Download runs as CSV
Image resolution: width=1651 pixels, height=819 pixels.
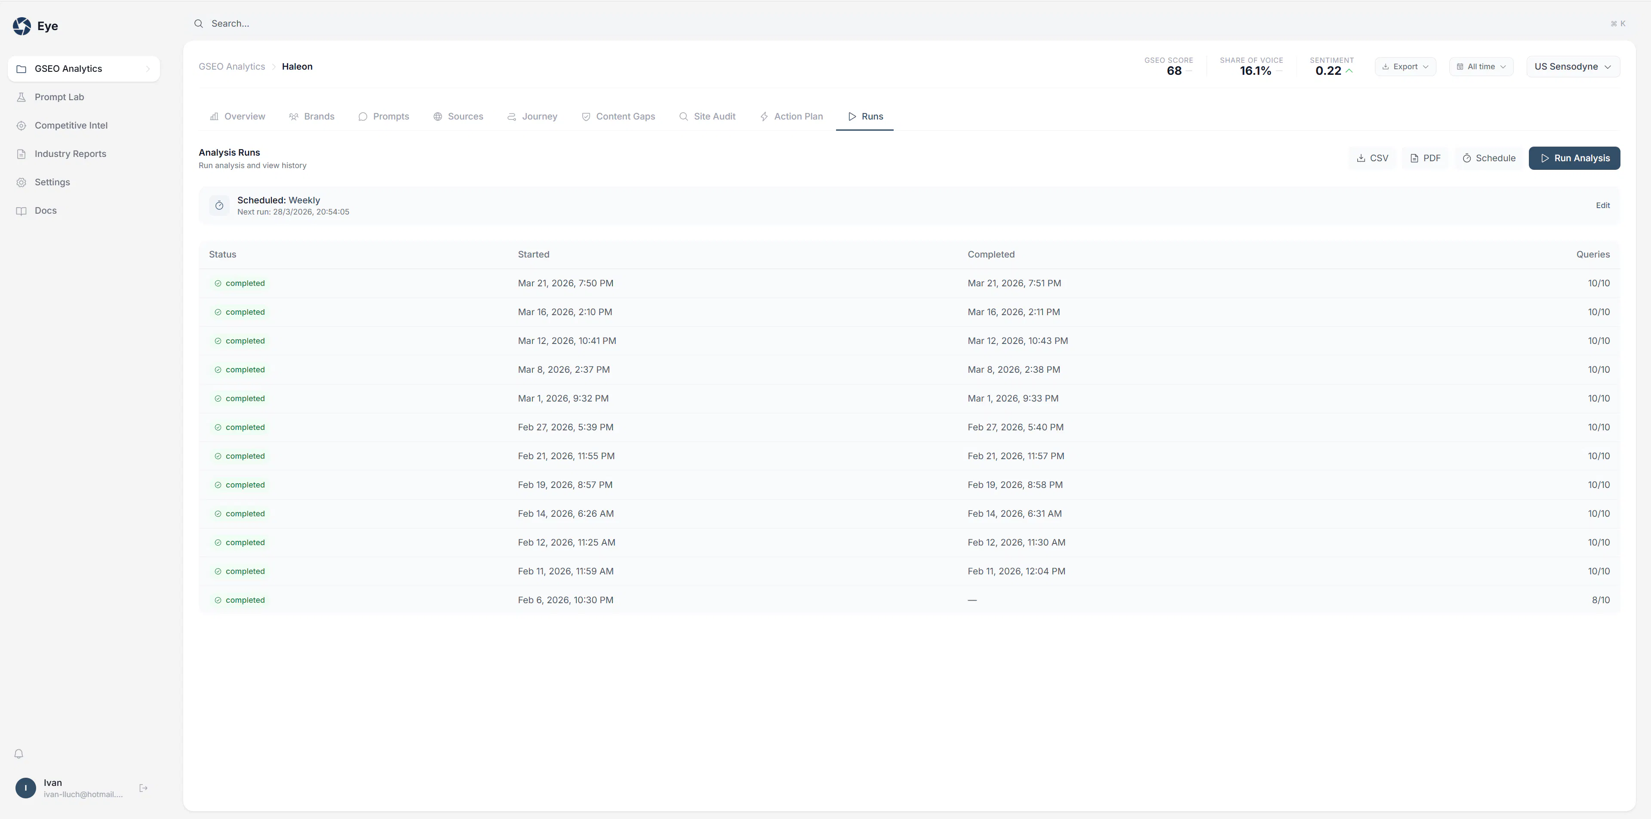(1372, 158)
